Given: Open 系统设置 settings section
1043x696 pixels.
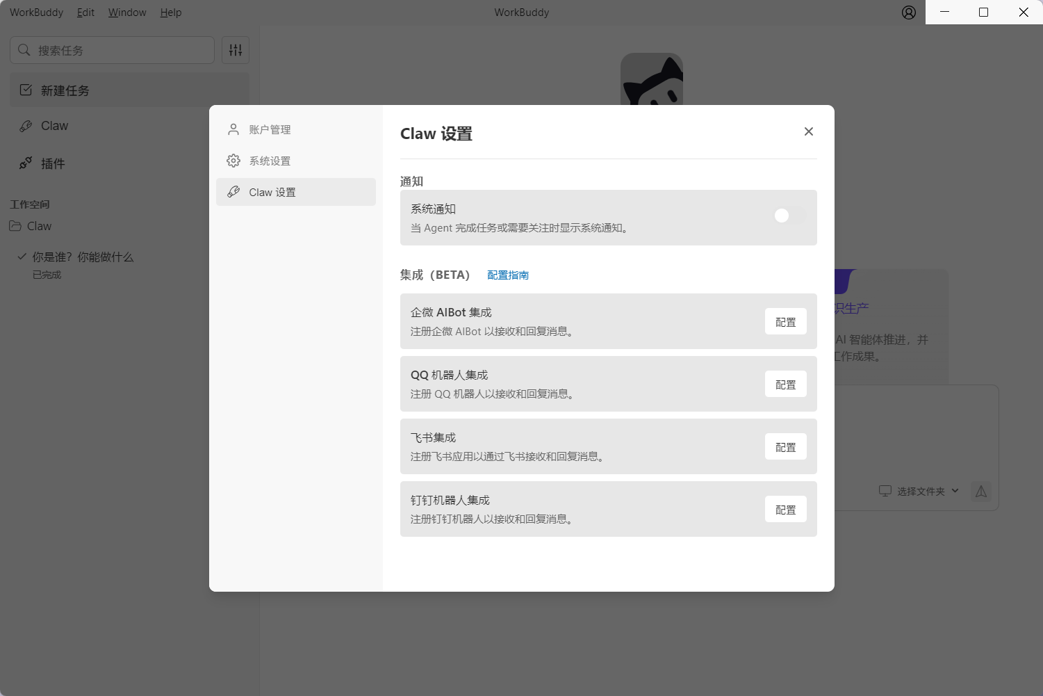Looking at the screenshot, I should click(296, 161).
